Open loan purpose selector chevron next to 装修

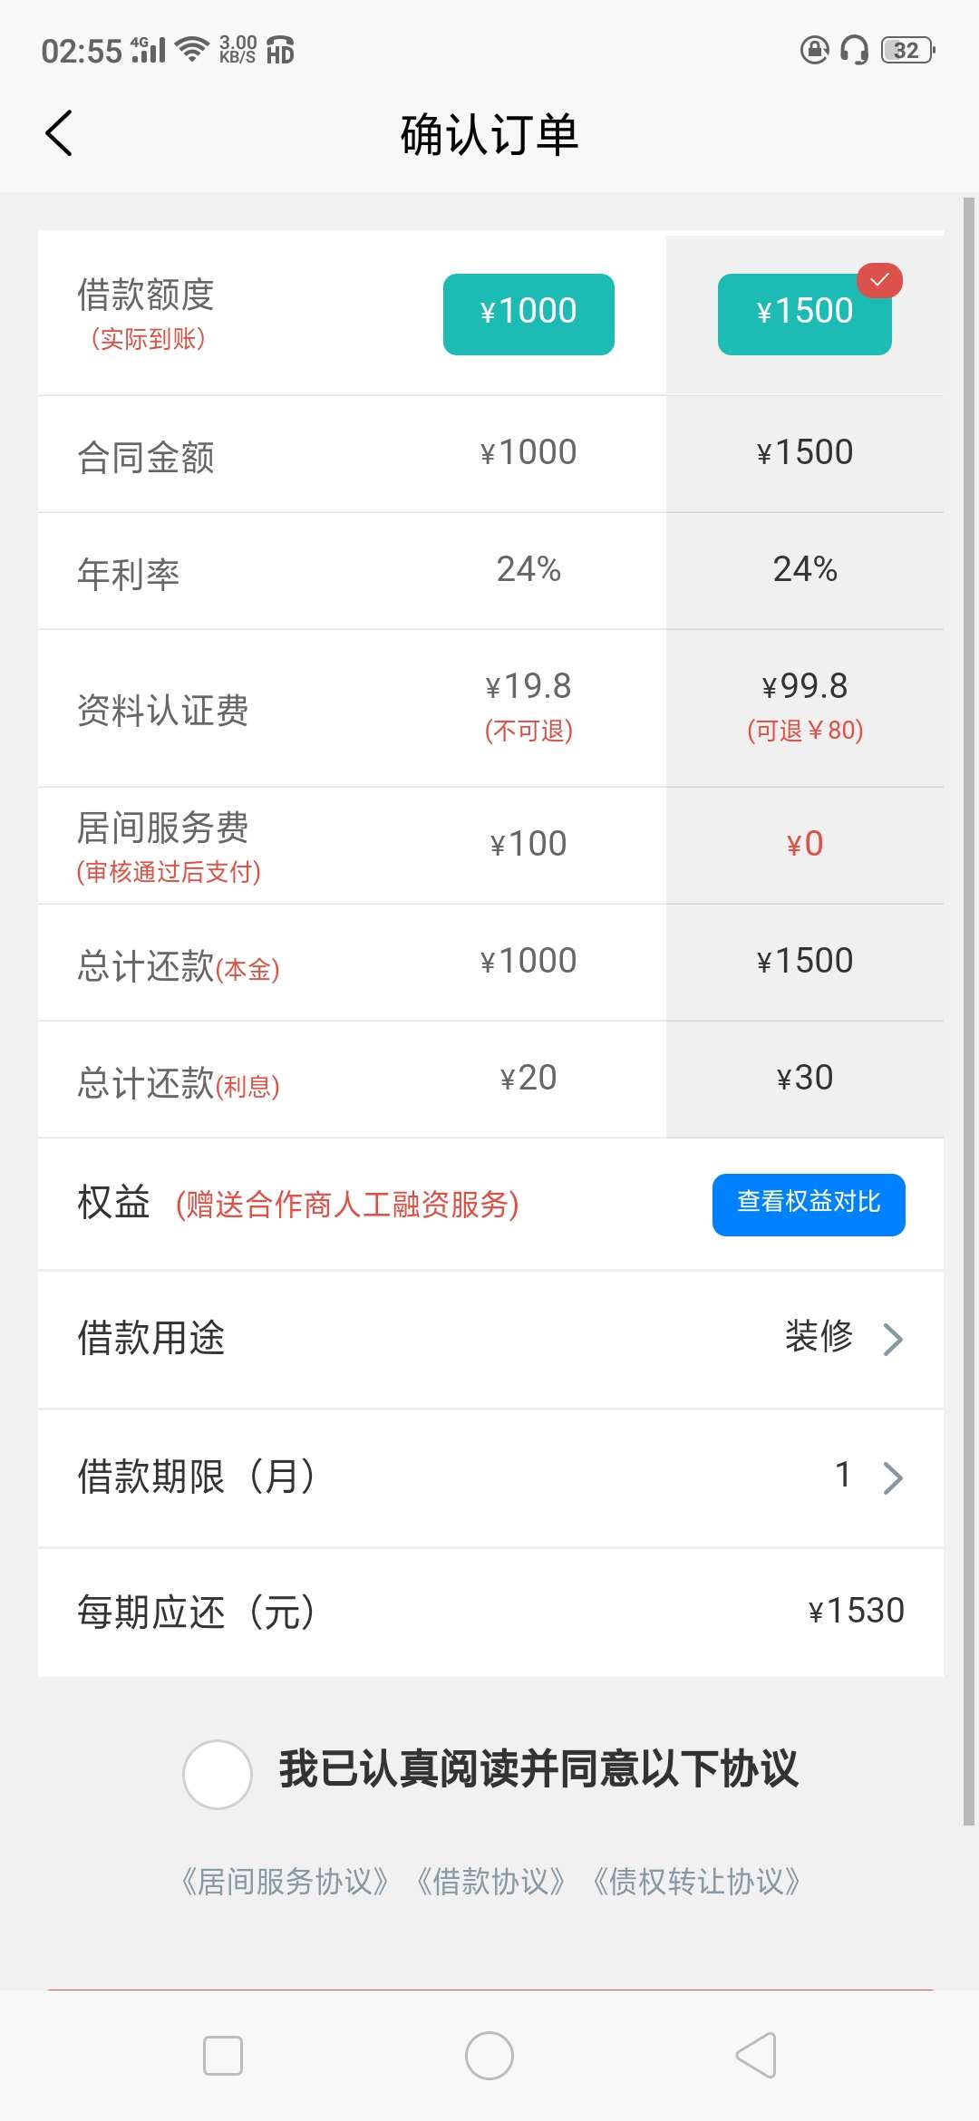click(893, 1339)
